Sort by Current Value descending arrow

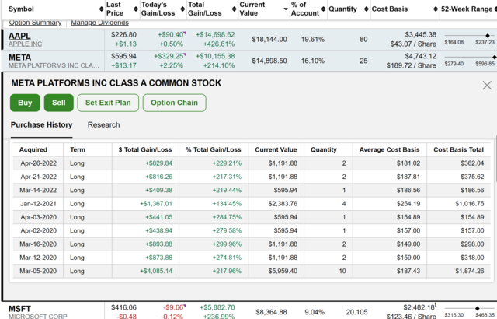point(286,9)
